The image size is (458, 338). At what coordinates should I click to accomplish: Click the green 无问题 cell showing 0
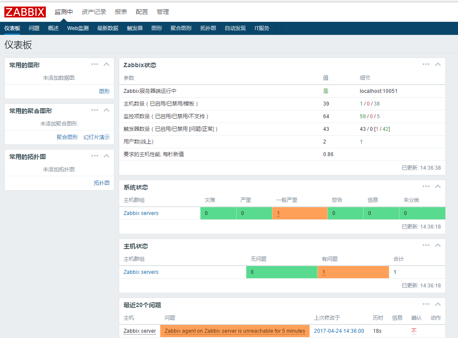click(282, 272)
